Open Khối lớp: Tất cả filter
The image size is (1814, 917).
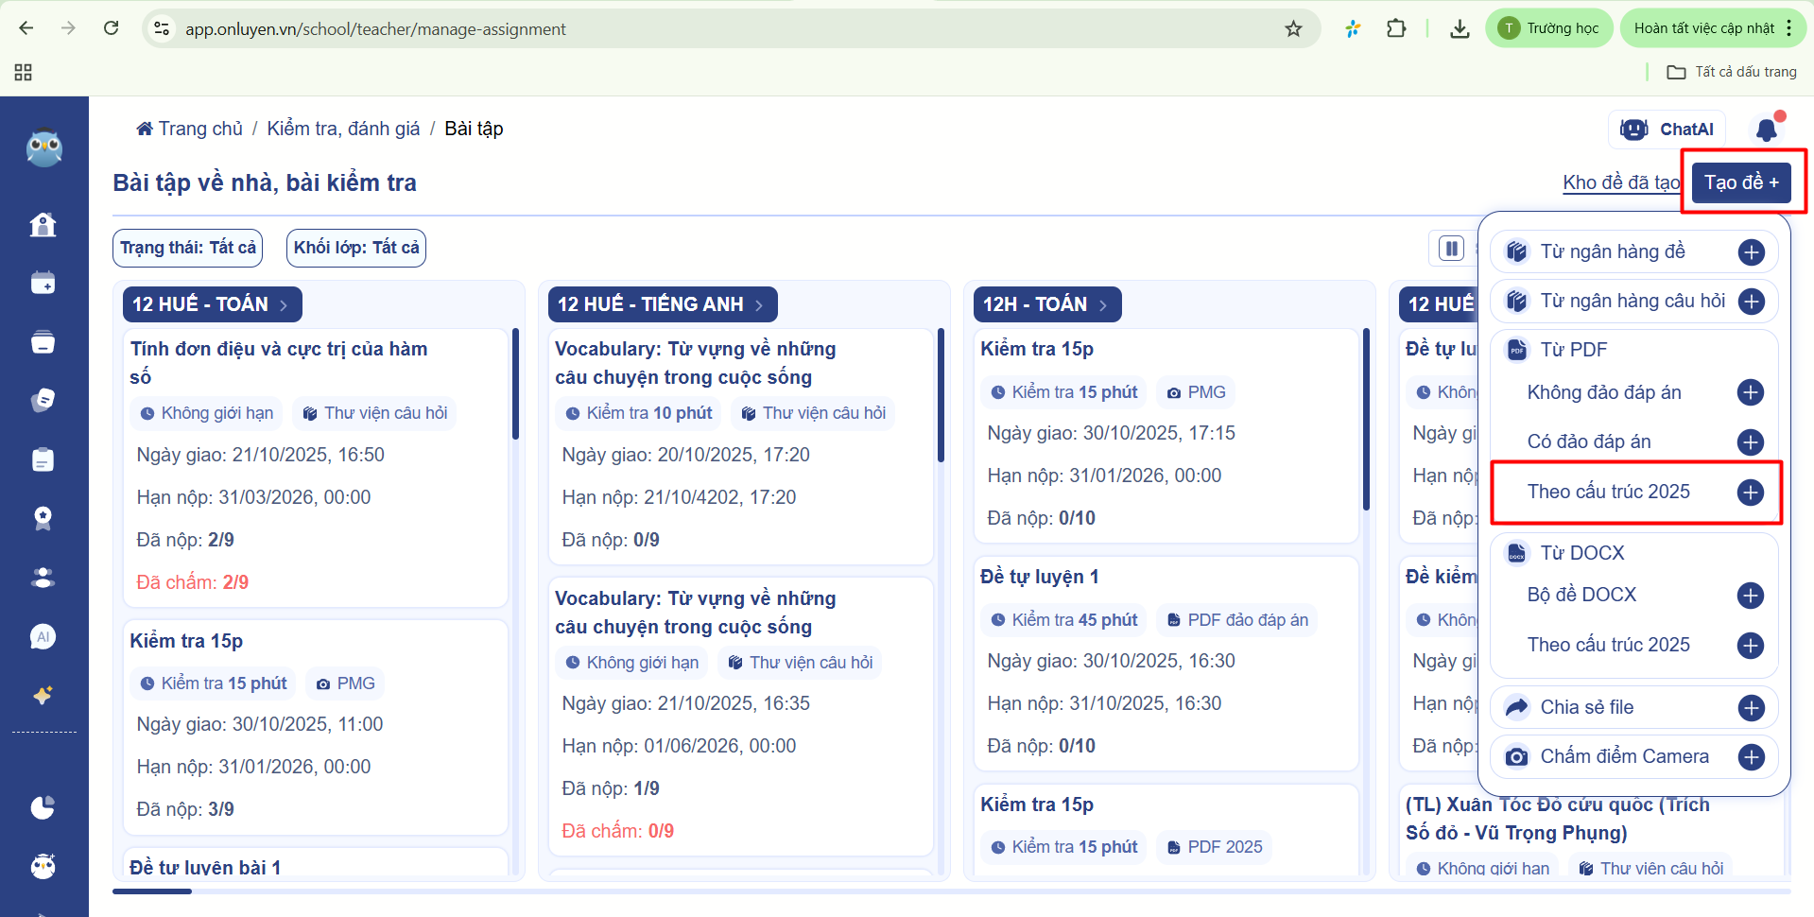[x=356, y=248]
